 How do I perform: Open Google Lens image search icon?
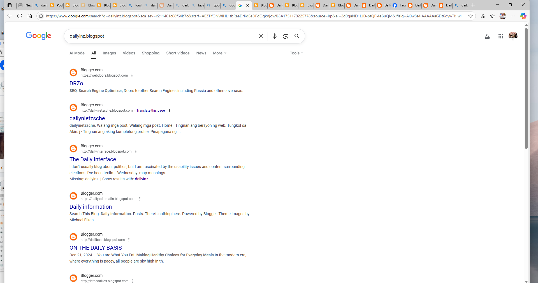[x=286, y=36]
